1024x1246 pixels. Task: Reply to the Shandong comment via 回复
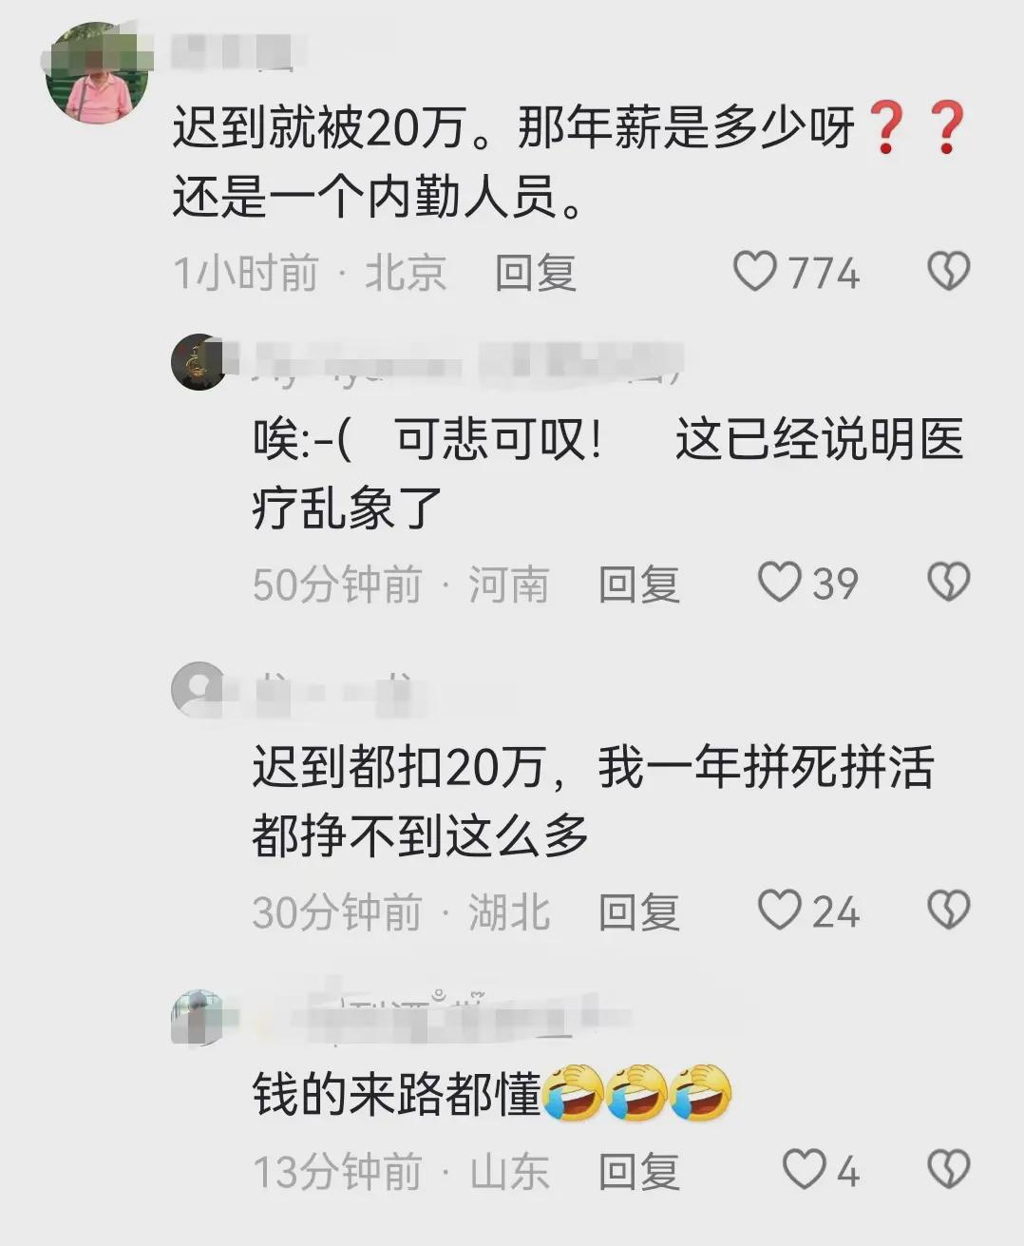(639, 1172)
